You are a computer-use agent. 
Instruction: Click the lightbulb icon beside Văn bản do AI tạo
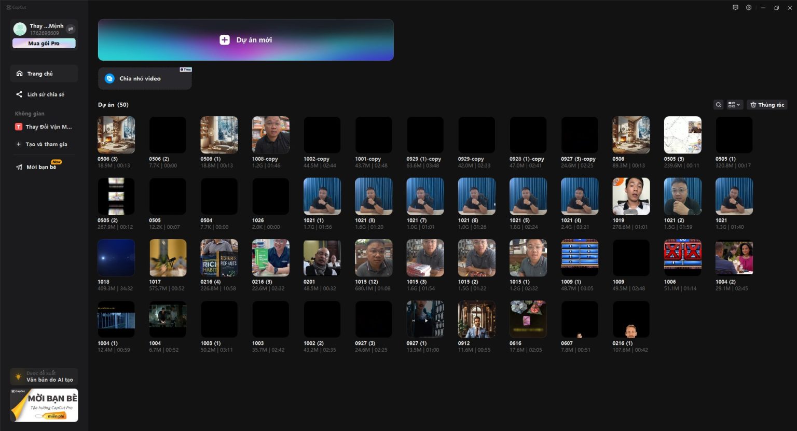[x=18, y=377]
